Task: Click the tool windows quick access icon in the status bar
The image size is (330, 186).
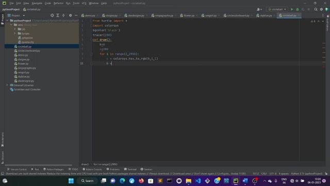Action: pyautogui.click(x=3, y=174)
